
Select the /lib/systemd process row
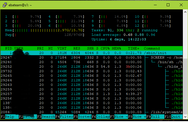click(x=92, y=112)
